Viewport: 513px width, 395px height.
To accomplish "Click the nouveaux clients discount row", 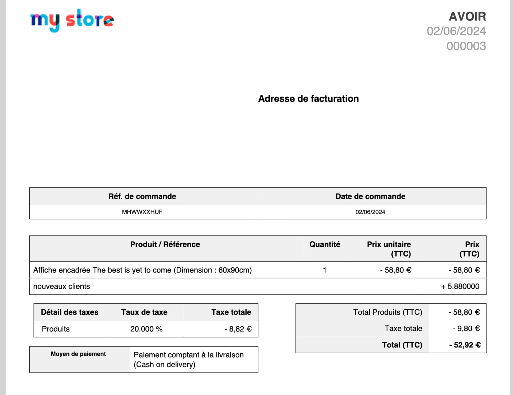I will [x=61, y=286].
